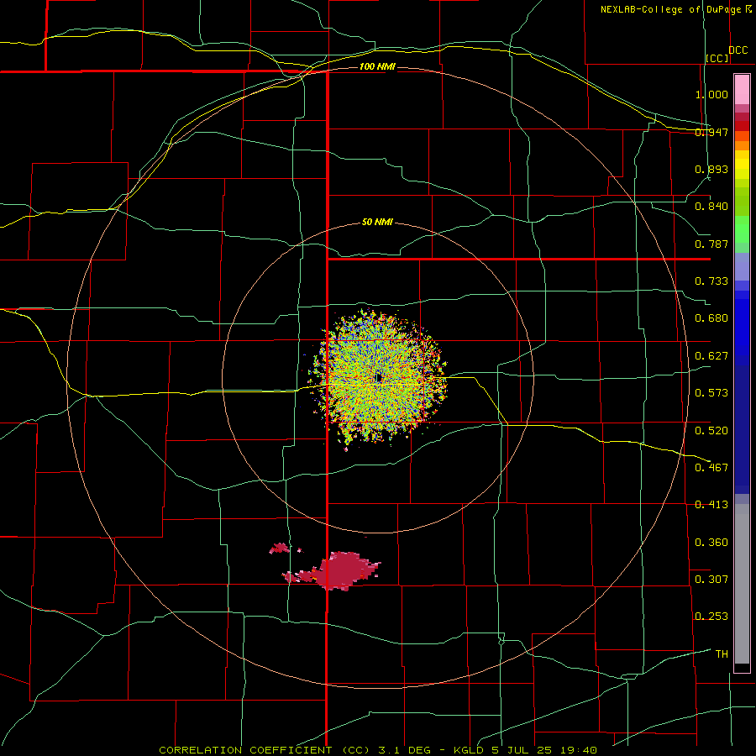Click the [CC] legend heading
The image size is (756, 756).
717,58
